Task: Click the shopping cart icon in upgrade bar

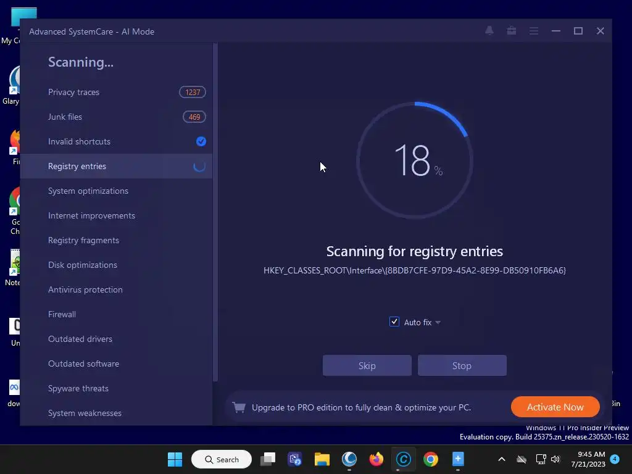Action: pyautogui.click(x=239, y=407)
